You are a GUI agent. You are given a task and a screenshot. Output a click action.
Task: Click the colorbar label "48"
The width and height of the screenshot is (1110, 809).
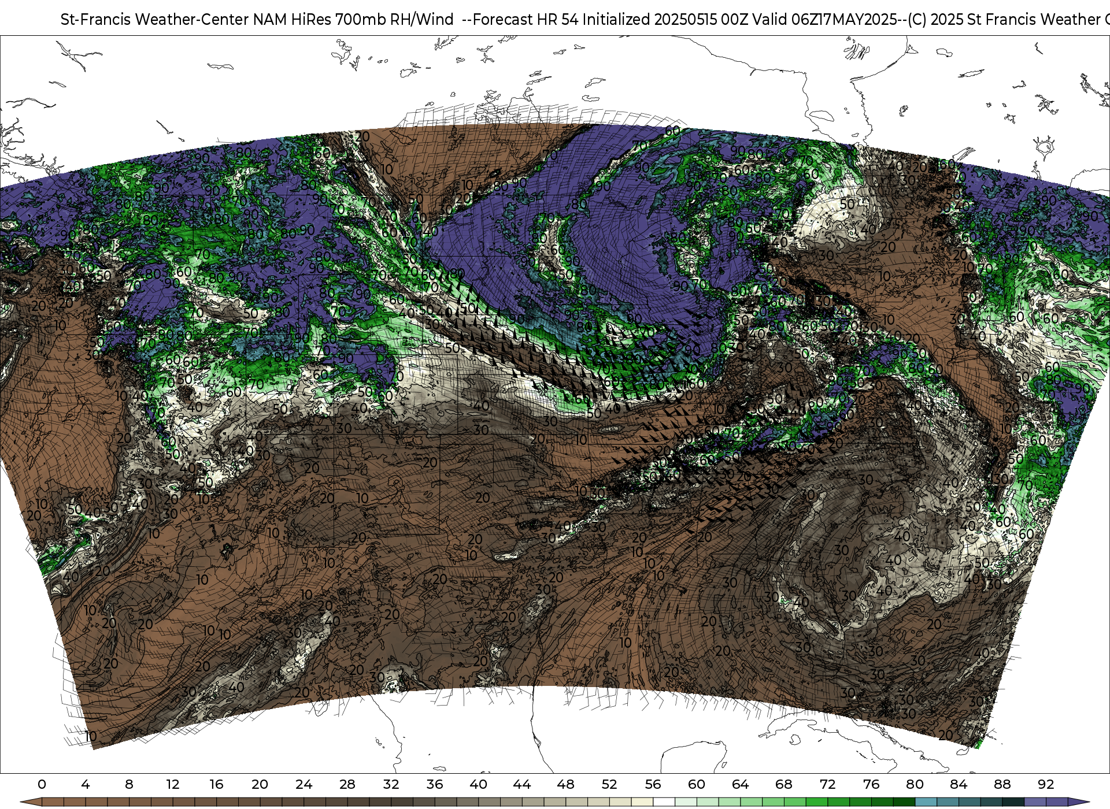(565, 784)
